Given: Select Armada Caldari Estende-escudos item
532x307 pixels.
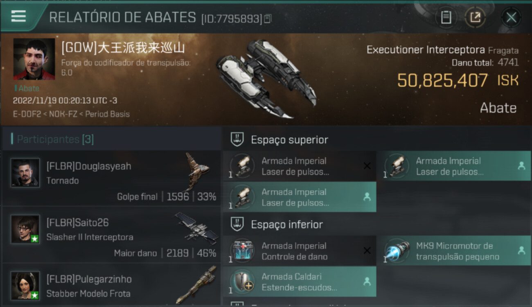Looking at the screenshot, I should pos(299,282).
